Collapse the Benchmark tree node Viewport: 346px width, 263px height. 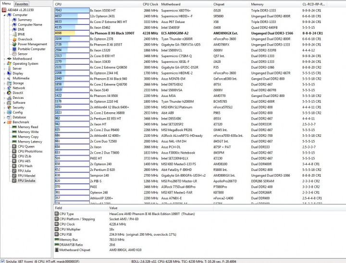tap(5, 122)
